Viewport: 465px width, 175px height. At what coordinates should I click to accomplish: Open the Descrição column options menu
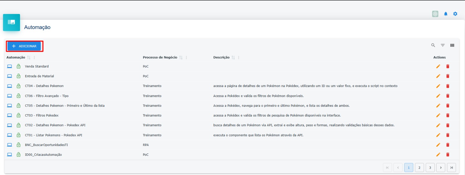pos(239,58)
